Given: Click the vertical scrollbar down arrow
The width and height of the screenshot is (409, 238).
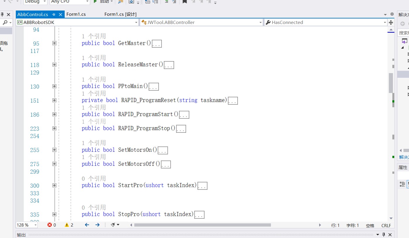Looking at the screenshot, I should click(x=391, y=218).
